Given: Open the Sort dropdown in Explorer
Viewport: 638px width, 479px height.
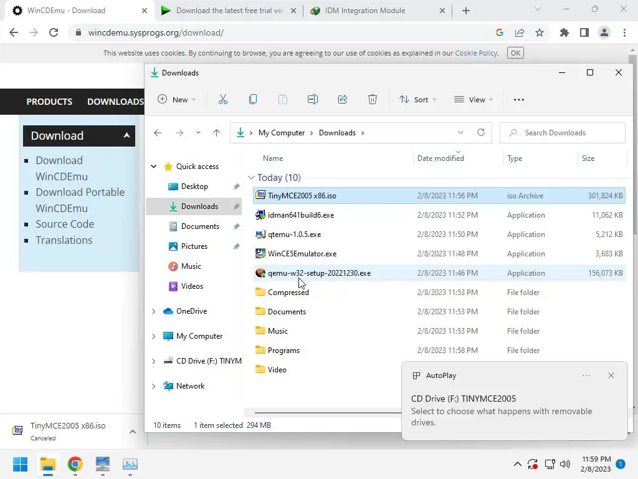Looking at the screenshot, I should point(417,99).
